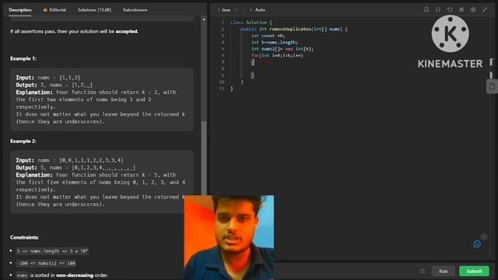Click the panel divider handle between description and editor

[x=209, y=133]
